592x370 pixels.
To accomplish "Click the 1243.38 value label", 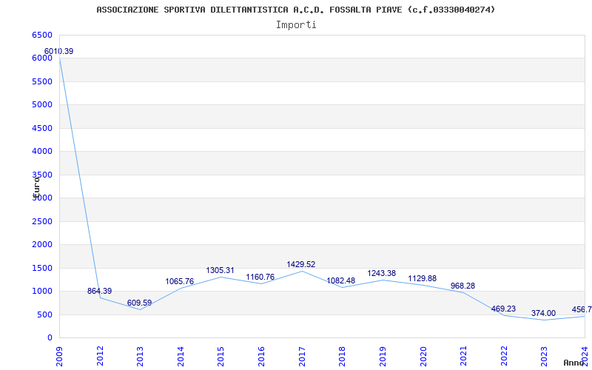I will click(382, 273).
